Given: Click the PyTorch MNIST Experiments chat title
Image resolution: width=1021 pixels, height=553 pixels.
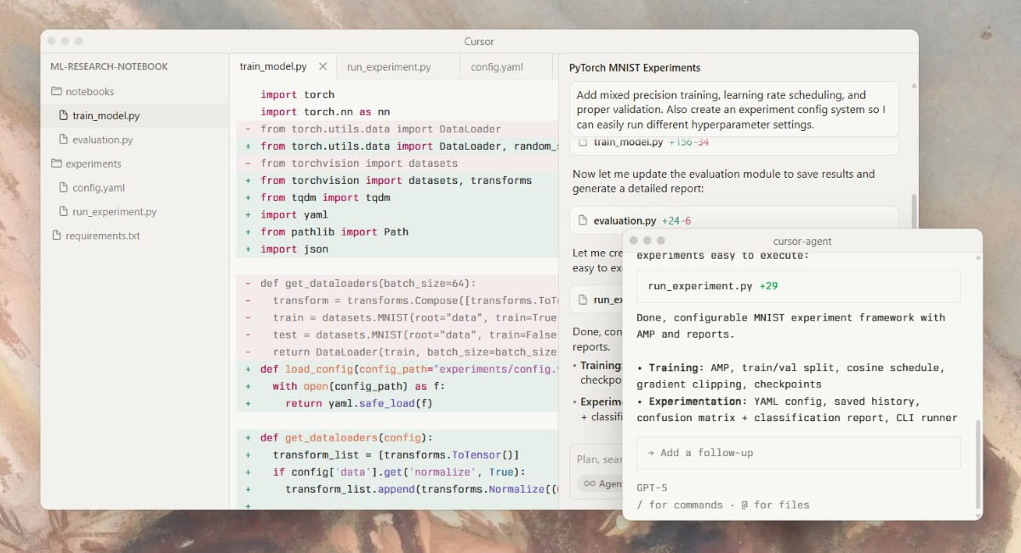Looking at the screenshot, I should (x=635, y=67).
